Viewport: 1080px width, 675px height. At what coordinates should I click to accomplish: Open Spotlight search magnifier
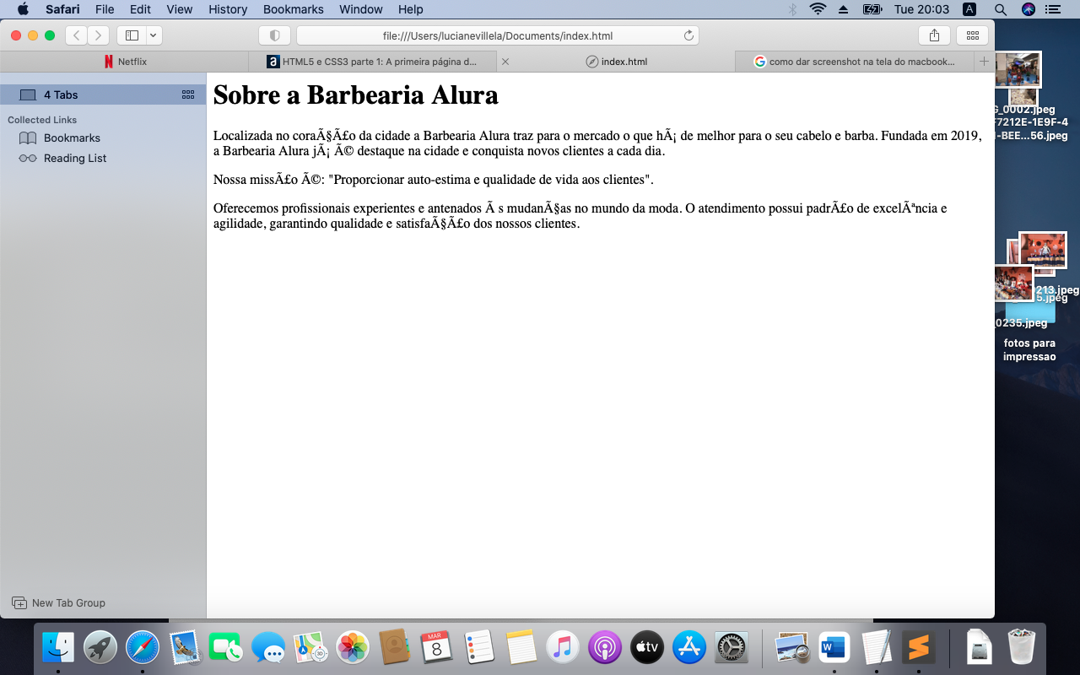(1000, 9)
